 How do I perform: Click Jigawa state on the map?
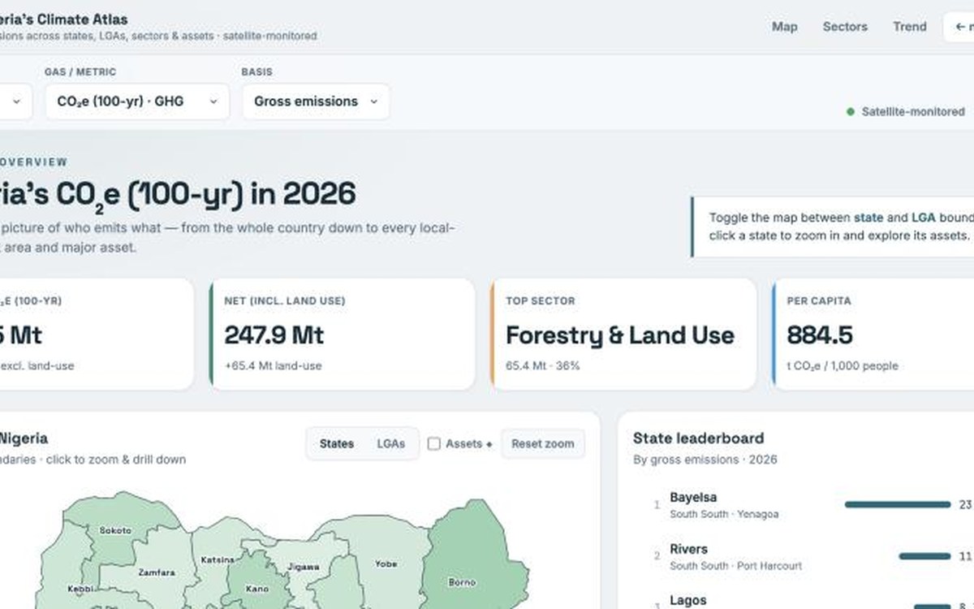point(304,568)
